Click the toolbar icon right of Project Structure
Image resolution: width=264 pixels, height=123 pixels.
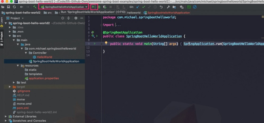click(x=182, y=7)
